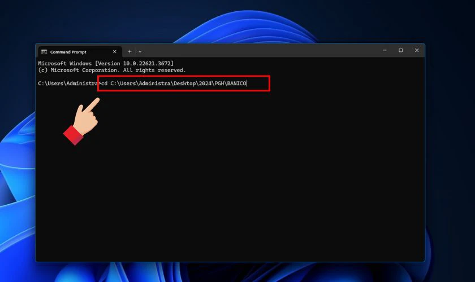Expand the new tab profile dropdown
The width and height of the screenshot is (475, 282).
[x=140, y=52]
